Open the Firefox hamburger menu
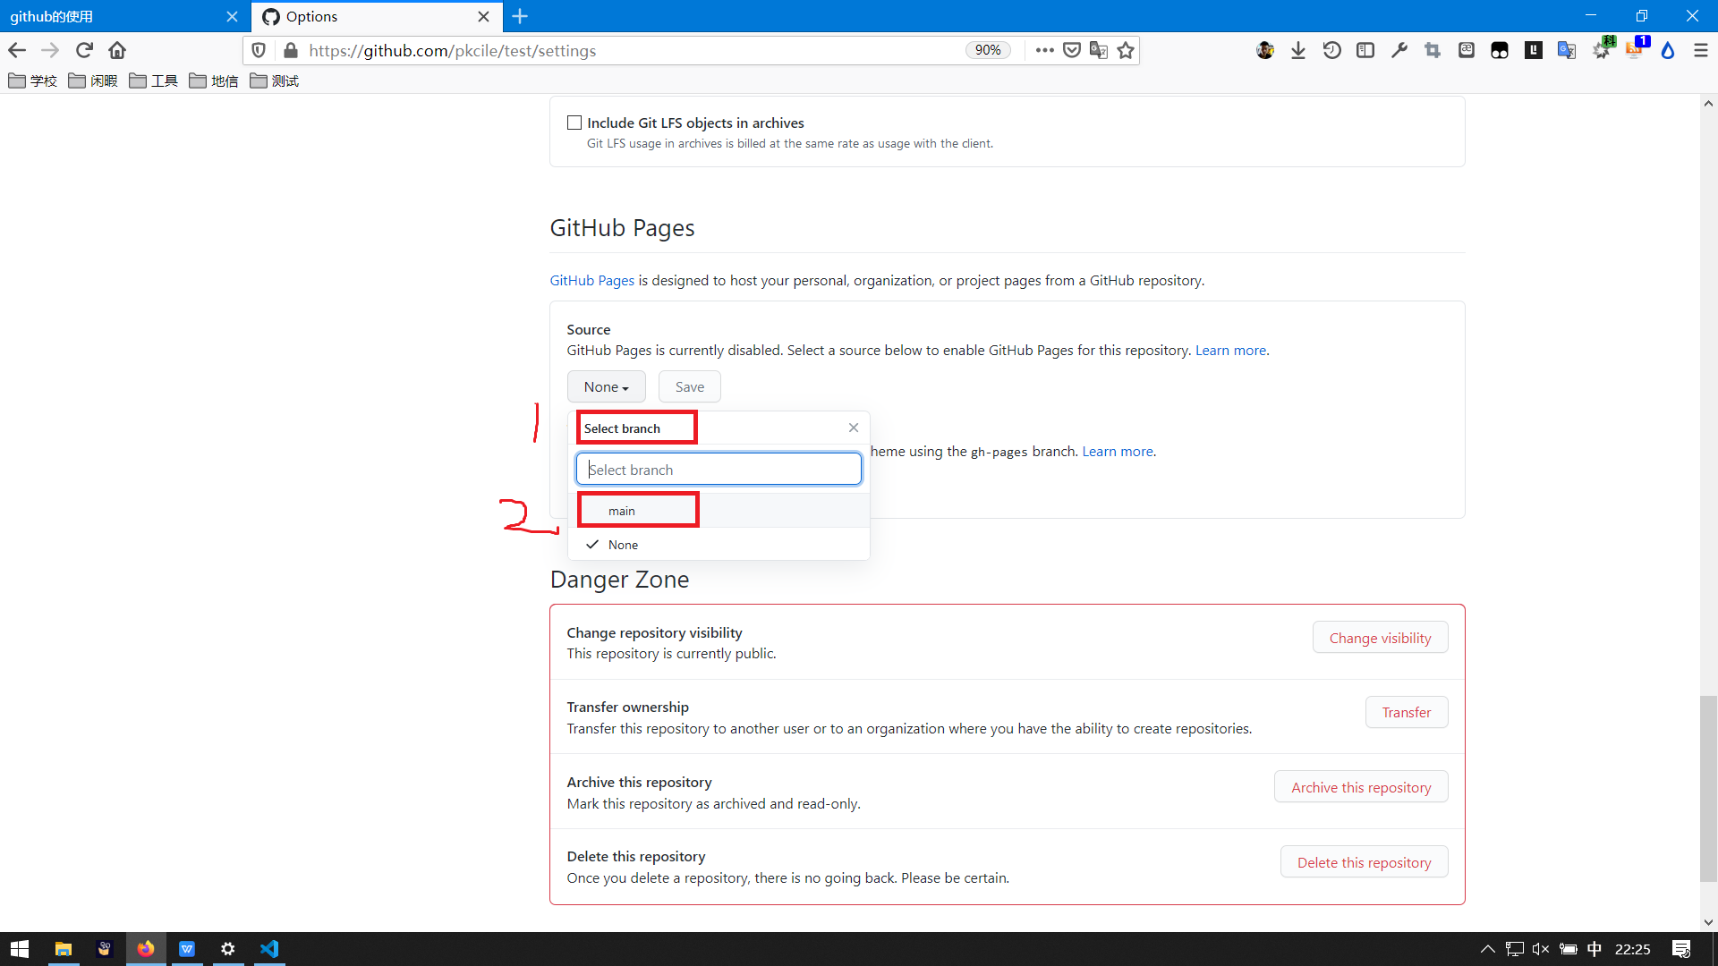The image size is (1718, 966). [1701, 50]
